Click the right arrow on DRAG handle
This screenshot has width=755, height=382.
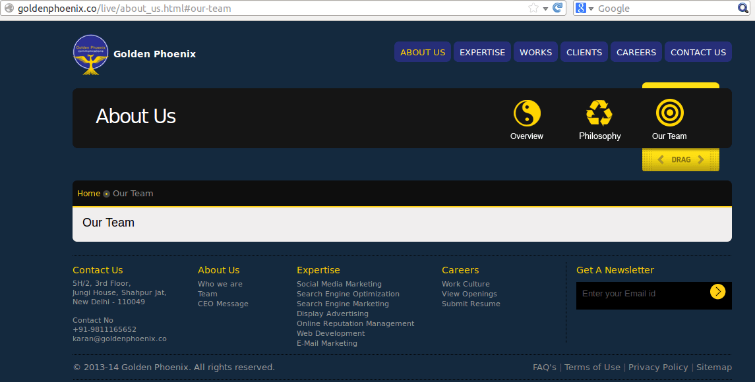pos(700,160)
